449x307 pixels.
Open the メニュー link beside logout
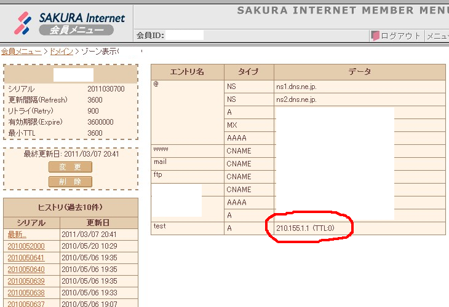tap(437, 36)
